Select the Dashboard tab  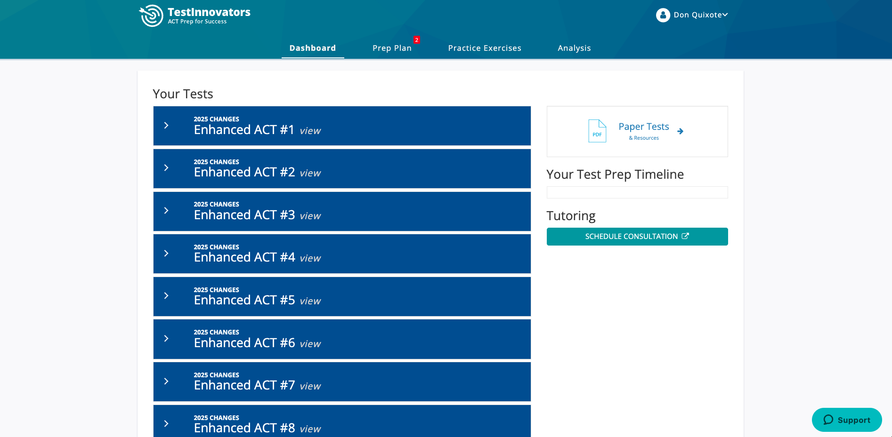point(312,48)
